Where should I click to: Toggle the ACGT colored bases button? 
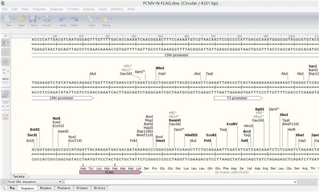pyautogui.click(x=5, y=81)
